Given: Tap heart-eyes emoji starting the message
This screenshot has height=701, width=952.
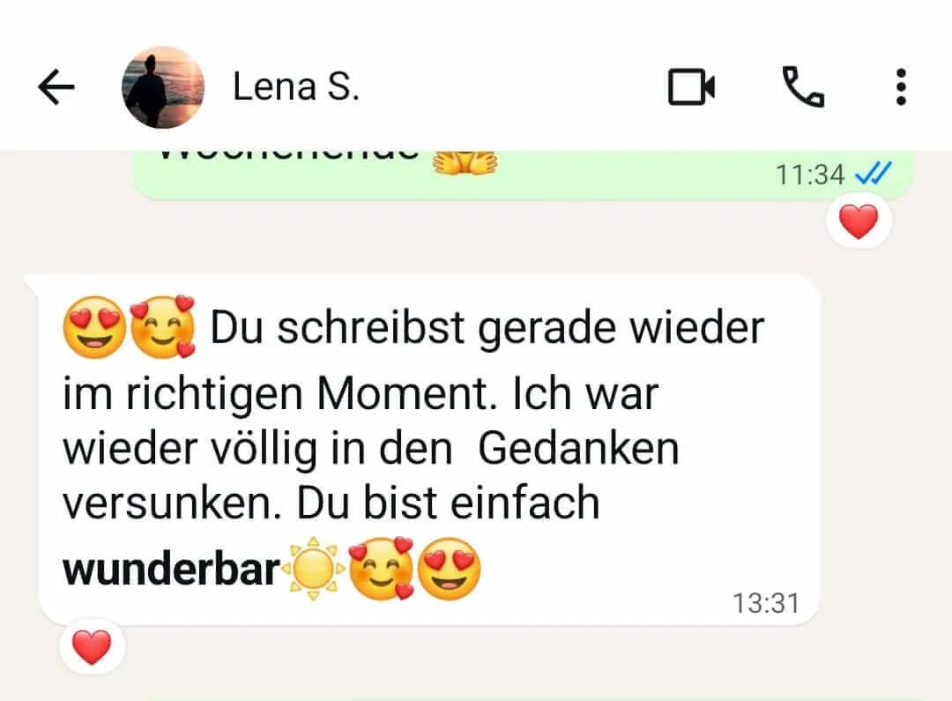Looking at the screenshot, I should click(94, 327).
